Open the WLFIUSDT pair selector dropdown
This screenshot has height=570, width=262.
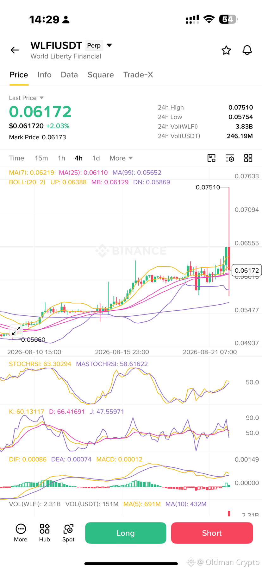[109, 45]
